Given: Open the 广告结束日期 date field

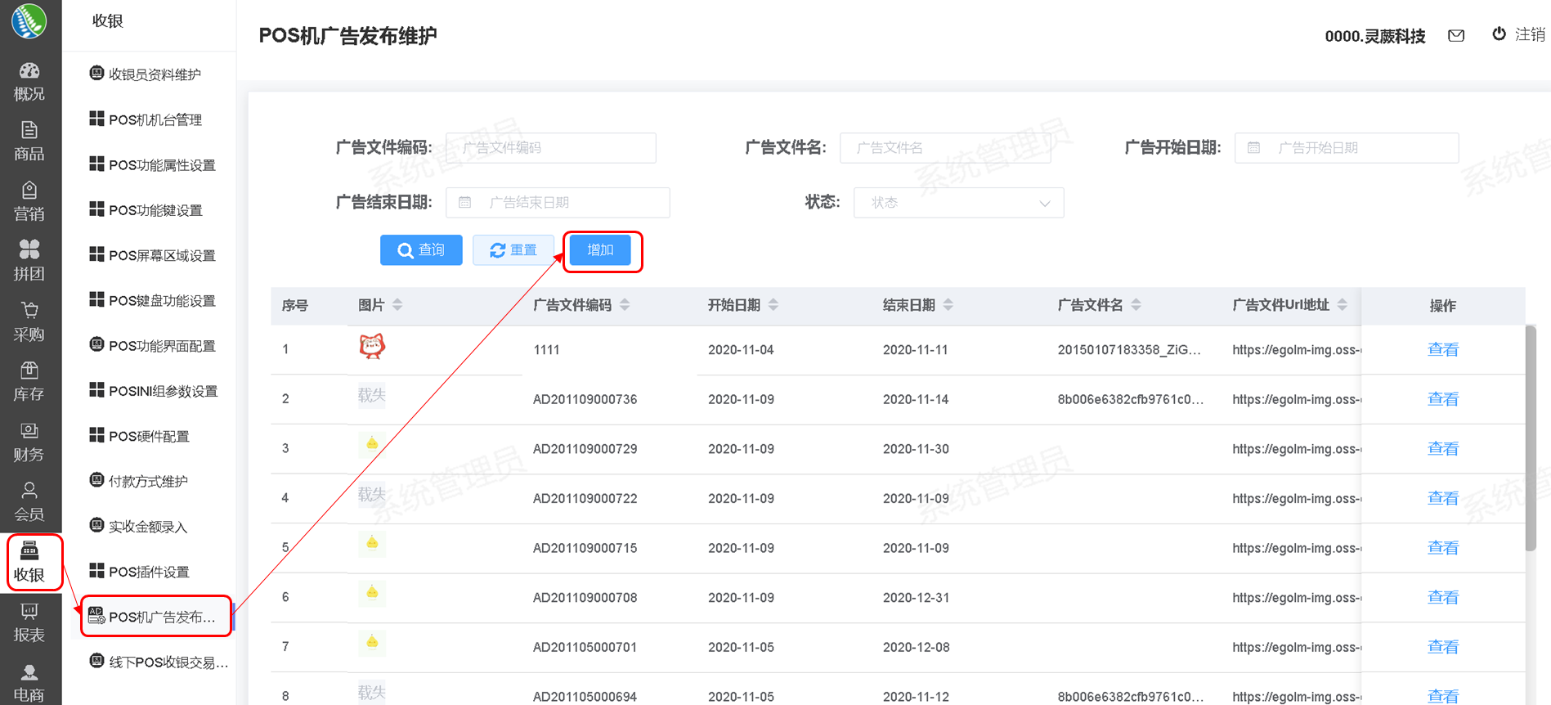Looking at the screenshot, I should coord(558,203).
